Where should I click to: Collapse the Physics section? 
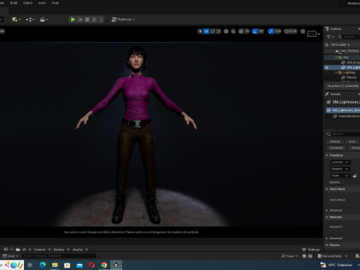tap(326, 245)
